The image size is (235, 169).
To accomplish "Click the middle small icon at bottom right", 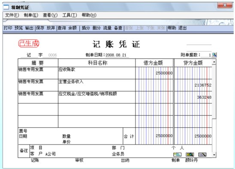I will [x=190, y=154].
